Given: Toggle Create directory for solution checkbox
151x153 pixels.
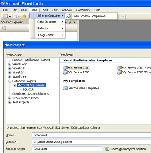Looking at the screenshot, I should [107, 149].
